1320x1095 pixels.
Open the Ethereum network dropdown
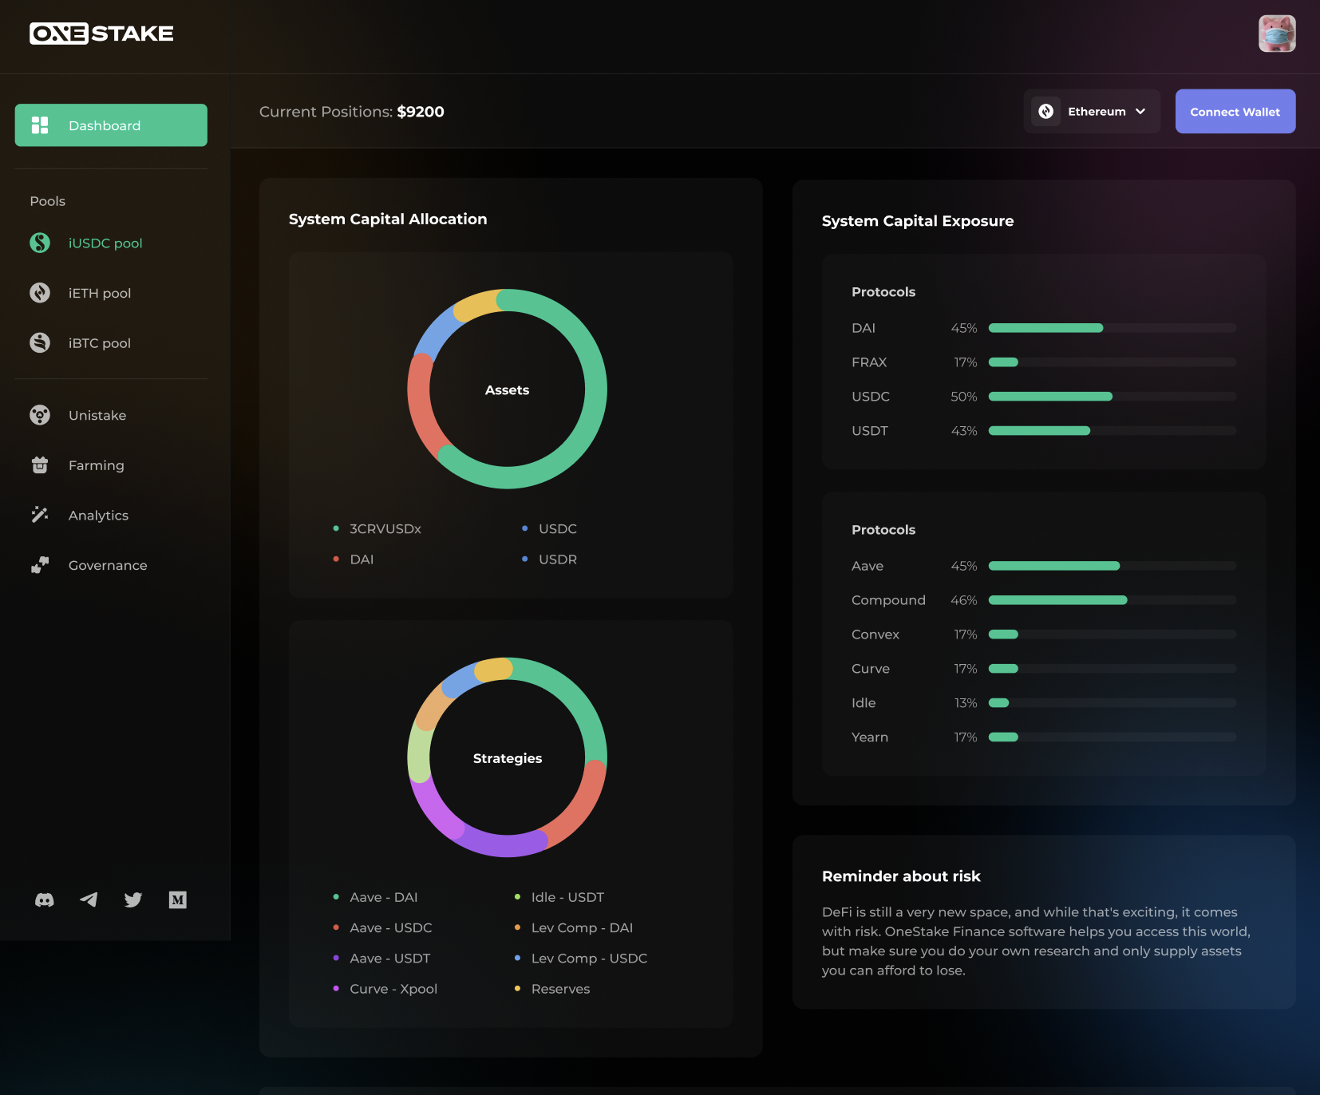[1092, 112]
